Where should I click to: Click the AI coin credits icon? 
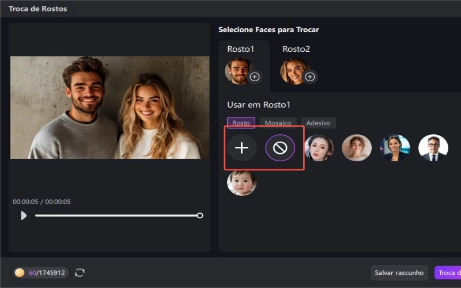click(20, 272)
